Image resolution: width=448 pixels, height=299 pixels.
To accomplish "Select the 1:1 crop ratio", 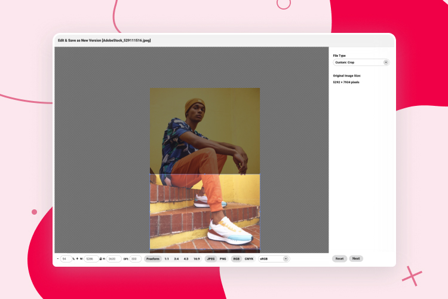I will coord(167,259).
